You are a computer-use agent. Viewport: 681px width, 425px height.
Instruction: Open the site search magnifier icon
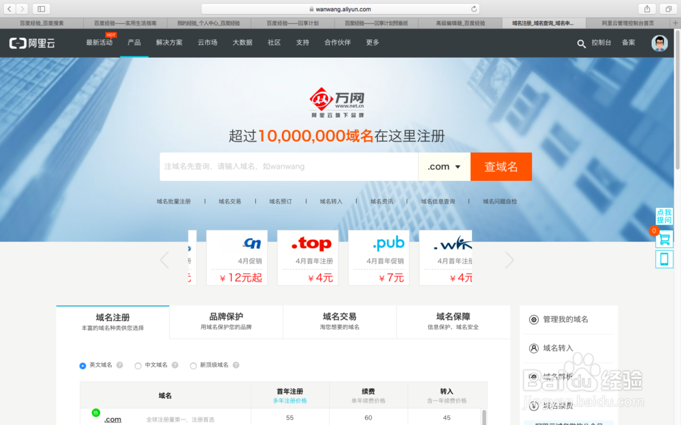(581, 44)
